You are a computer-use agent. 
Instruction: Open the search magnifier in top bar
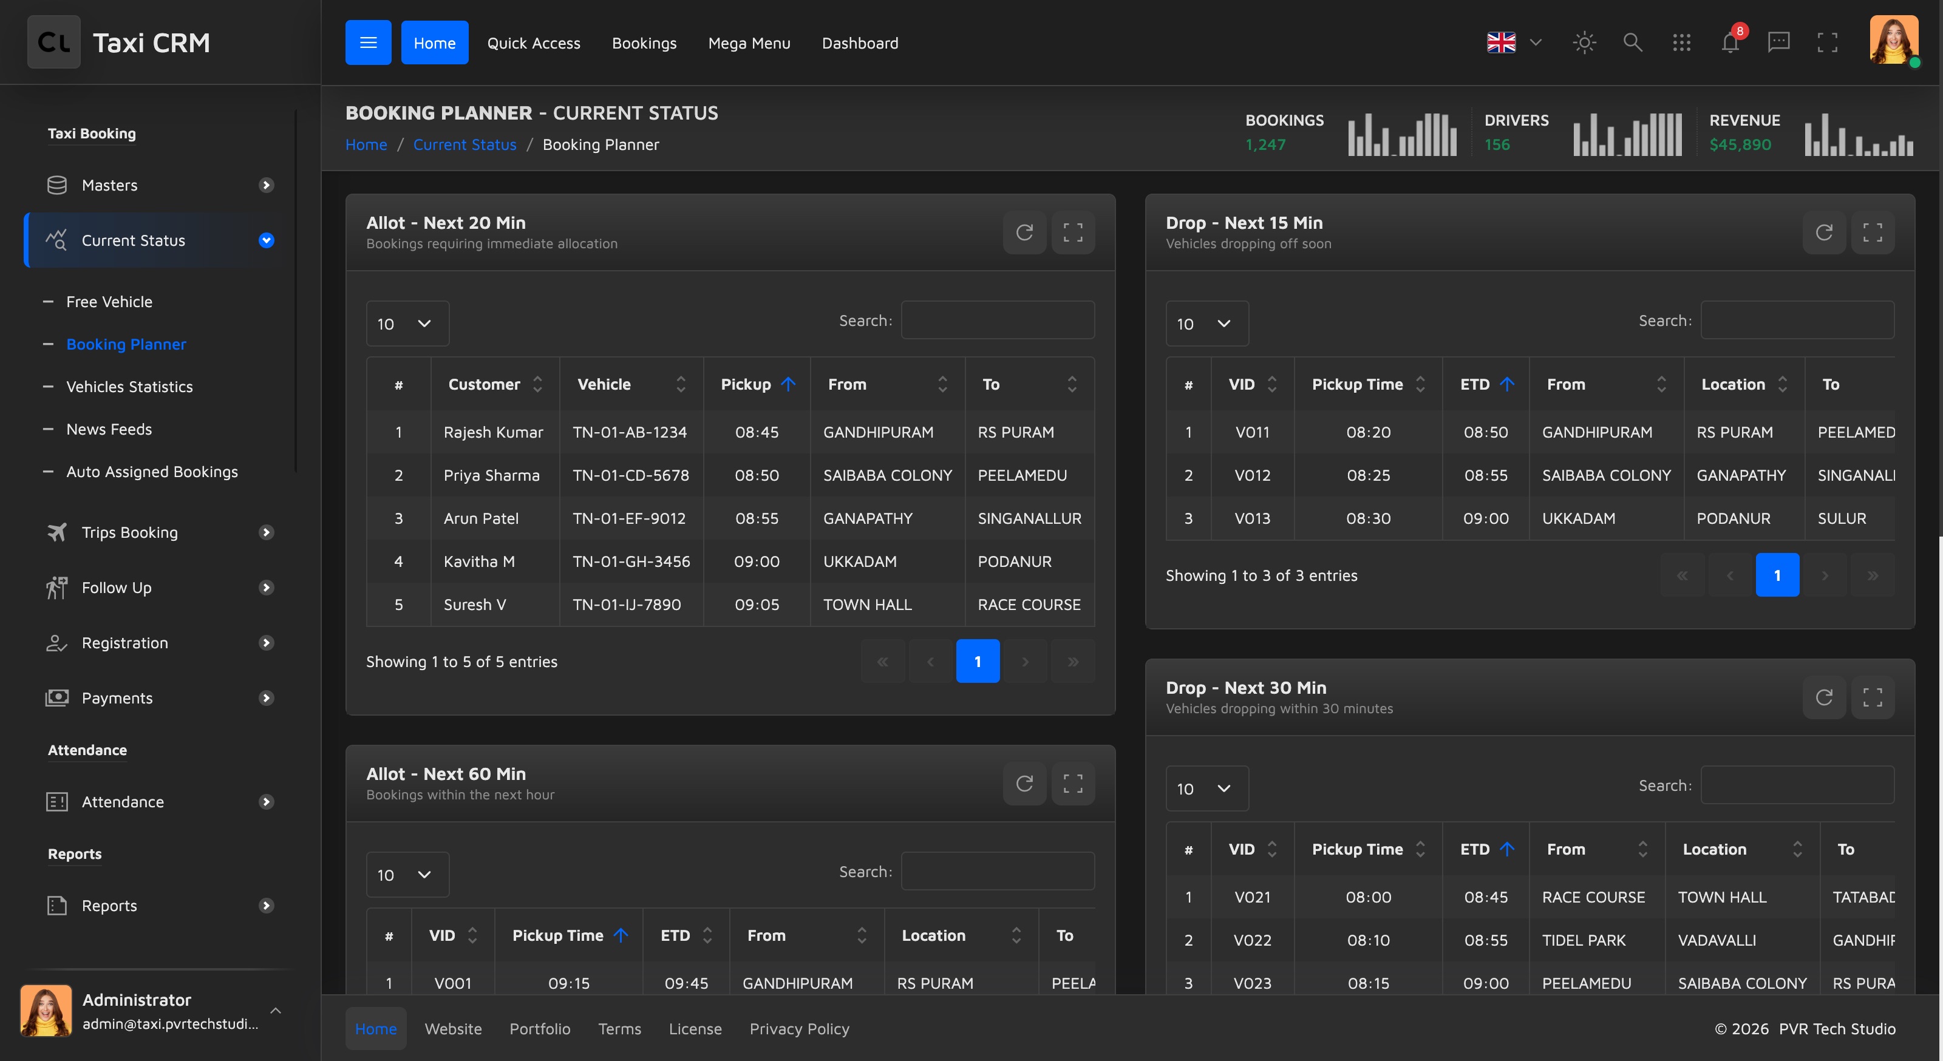[x=1632, y=42]
